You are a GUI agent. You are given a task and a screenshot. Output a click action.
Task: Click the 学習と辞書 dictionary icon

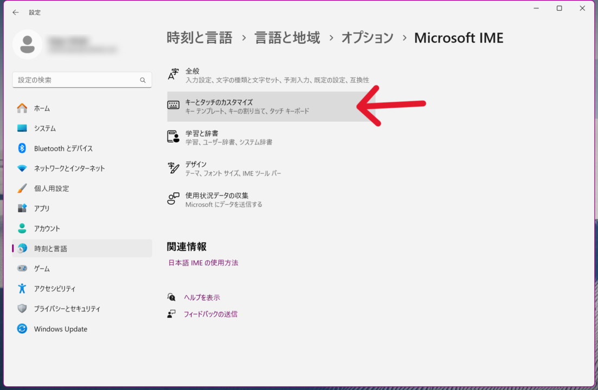coord(173,136)
